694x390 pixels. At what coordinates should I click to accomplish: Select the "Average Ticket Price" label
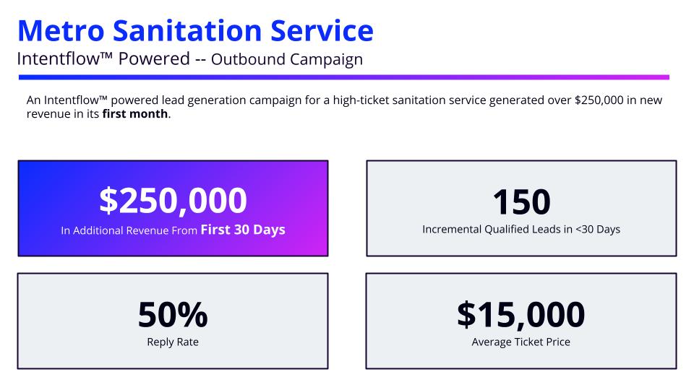pos(520,342)
